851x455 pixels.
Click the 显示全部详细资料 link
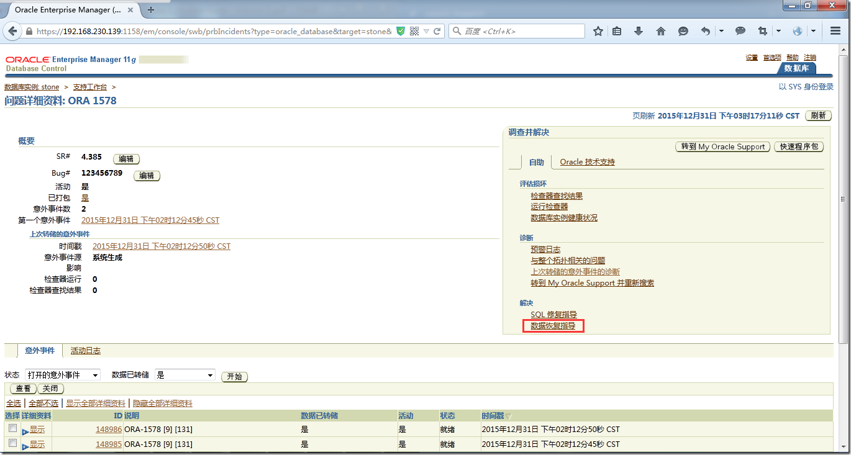[96, 403]
